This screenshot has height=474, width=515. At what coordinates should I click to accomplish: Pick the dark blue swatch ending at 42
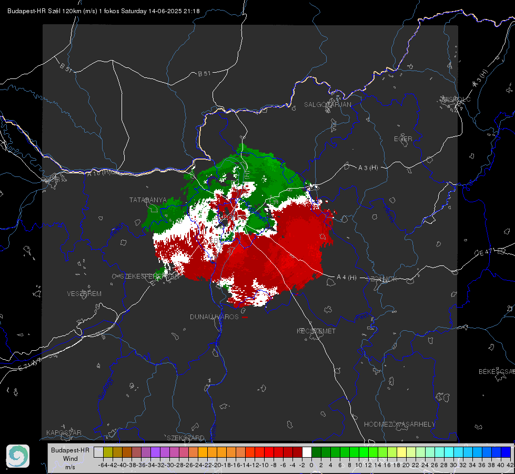point(506,452)
